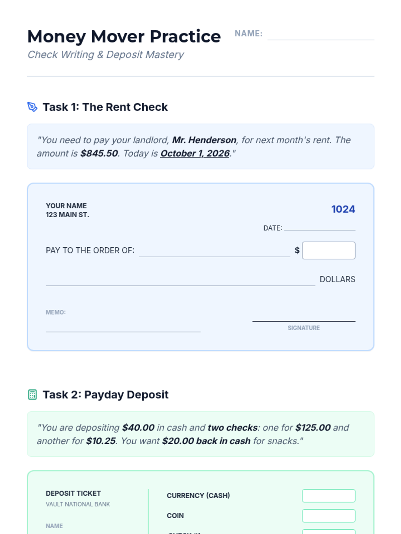Click the pen icon beside Task 1

32,107
